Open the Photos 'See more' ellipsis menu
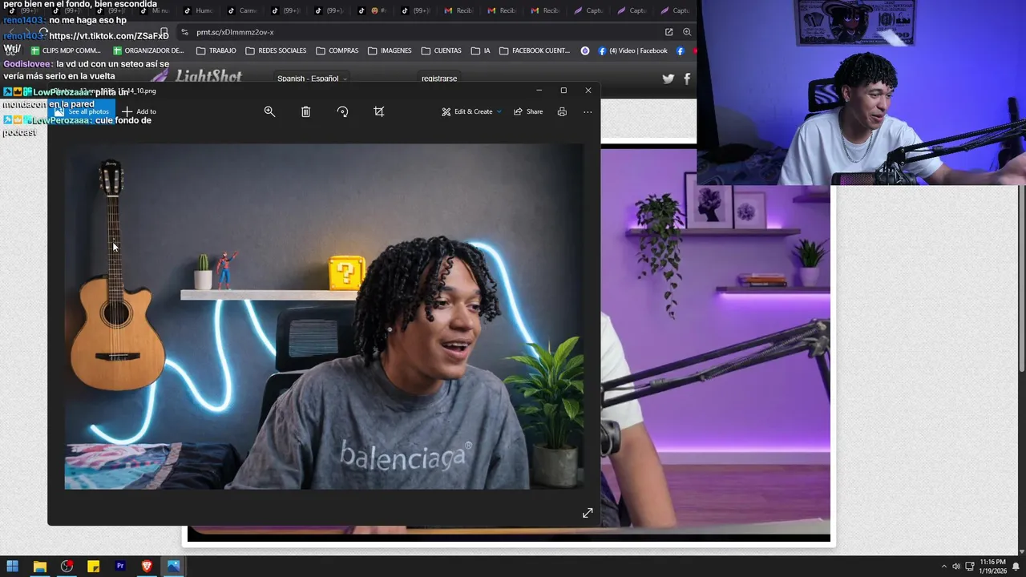Screen dimensions: 1026x577 [x=588, y=111]
